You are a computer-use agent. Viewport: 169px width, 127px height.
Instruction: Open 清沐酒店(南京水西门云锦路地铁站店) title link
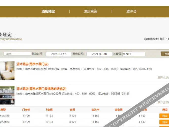tap(41, 89)
